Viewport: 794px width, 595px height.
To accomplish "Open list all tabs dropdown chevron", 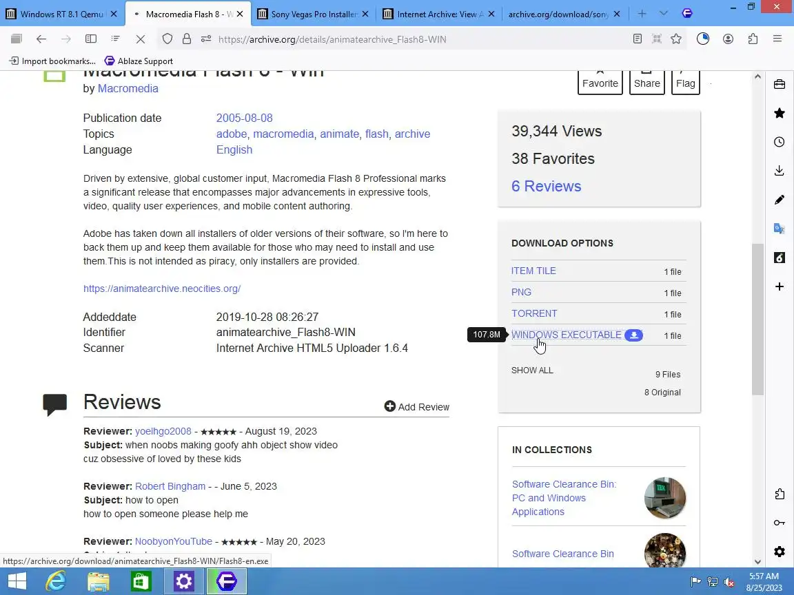I will [x=664, y=14].
